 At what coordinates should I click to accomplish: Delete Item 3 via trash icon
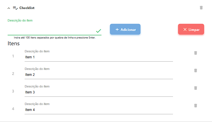coord(195,88)
